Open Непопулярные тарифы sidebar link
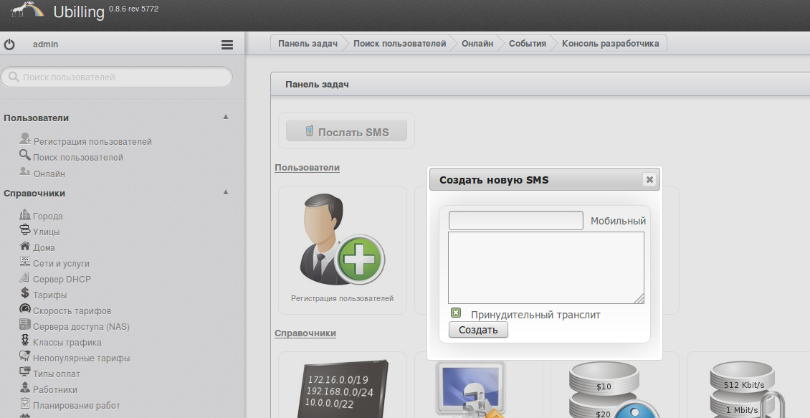 pyautogui.click(x=81, y=358)
